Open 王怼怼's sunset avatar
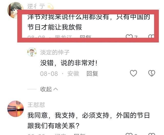 click(x=15, y=109)
